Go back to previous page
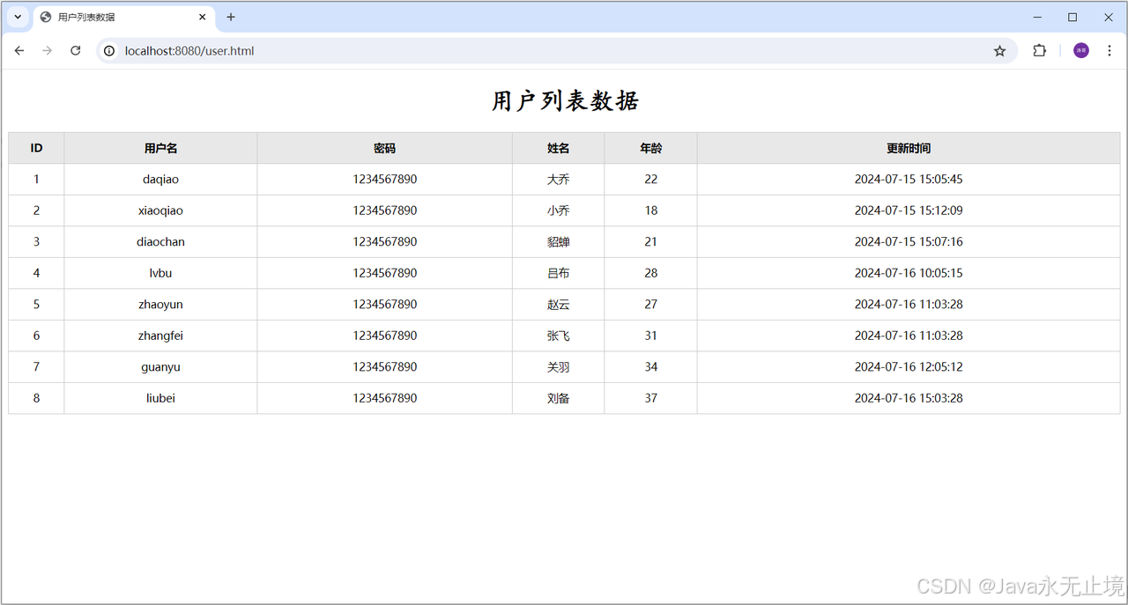 tap(19, 51)
